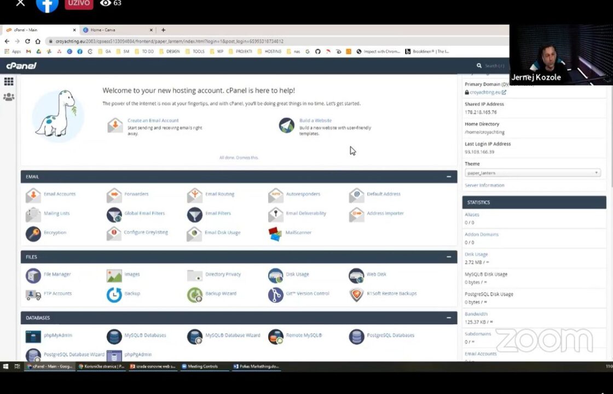
Task: Open the Email Deliverability icon
Action: click(276, 214)
